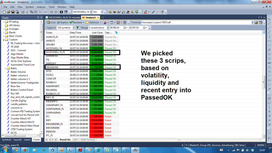
Task: Switch to the Info tab at the bottom
Action: tap(75, 139)
